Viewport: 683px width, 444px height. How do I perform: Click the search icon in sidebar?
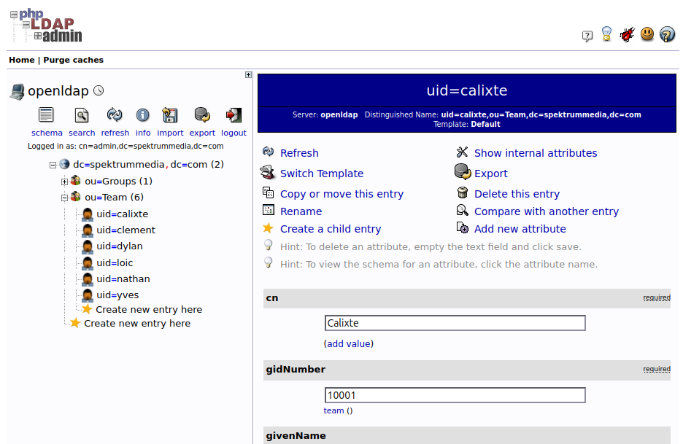[x=82, y=115]
